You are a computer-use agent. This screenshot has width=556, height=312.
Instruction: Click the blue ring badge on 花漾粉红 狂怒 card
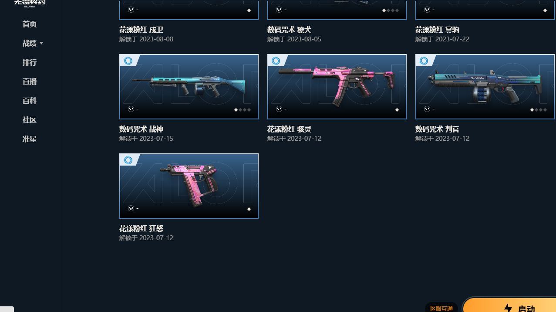coord(128,160)
